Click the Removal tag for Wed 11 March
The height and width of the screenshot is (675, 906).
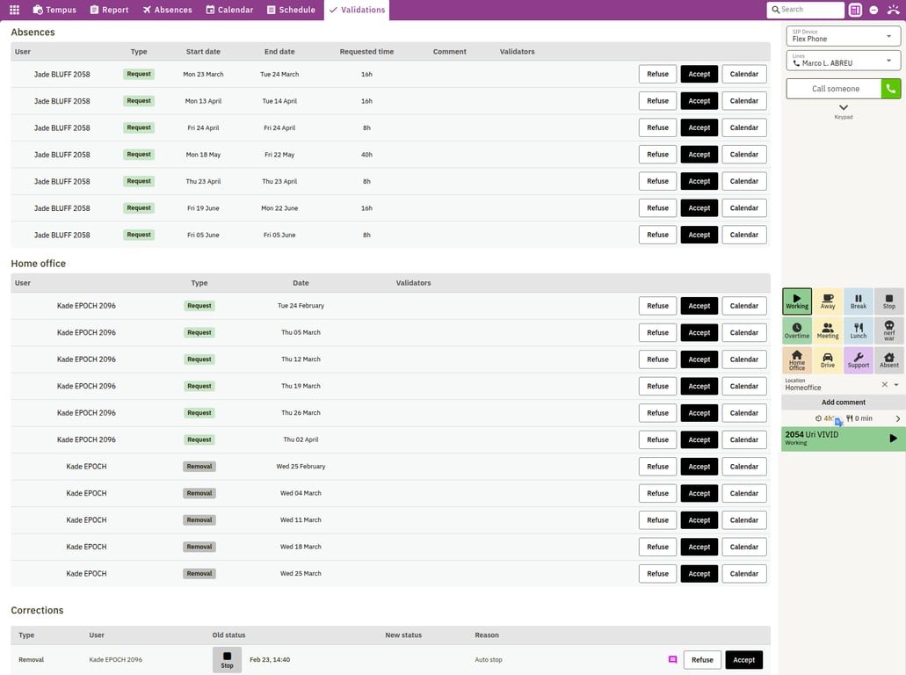[x=199, y=520]
